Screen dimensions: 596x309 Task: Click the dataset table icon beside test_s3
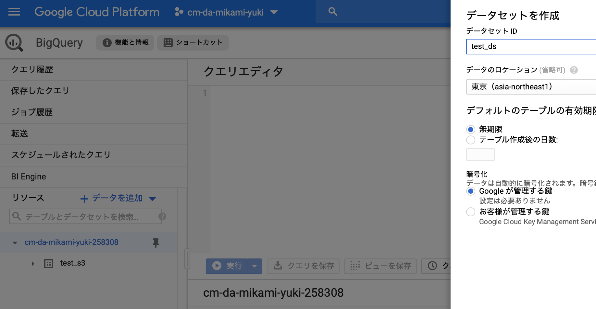click(x=48, y=263)
